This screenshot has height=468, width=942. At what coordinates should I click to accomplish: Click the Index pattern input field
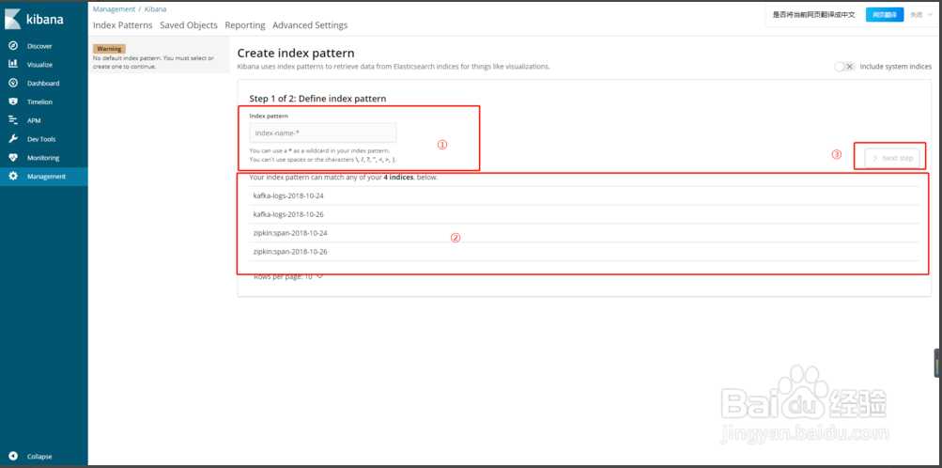pos(323,133)
